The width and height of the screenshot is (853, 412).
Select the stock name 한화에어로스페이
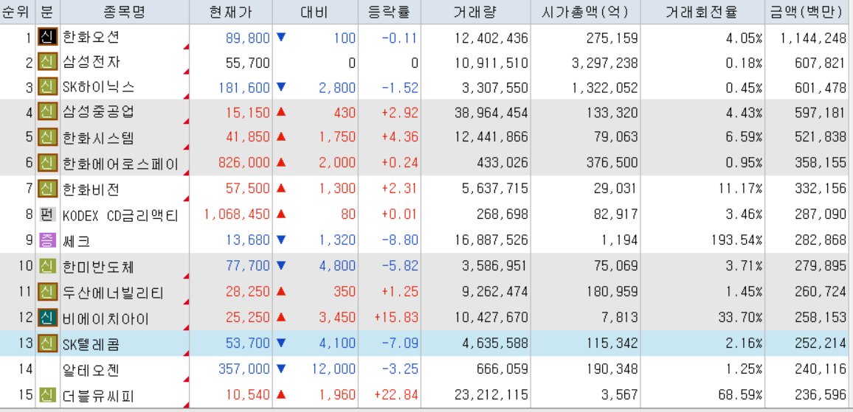(121, 163)
